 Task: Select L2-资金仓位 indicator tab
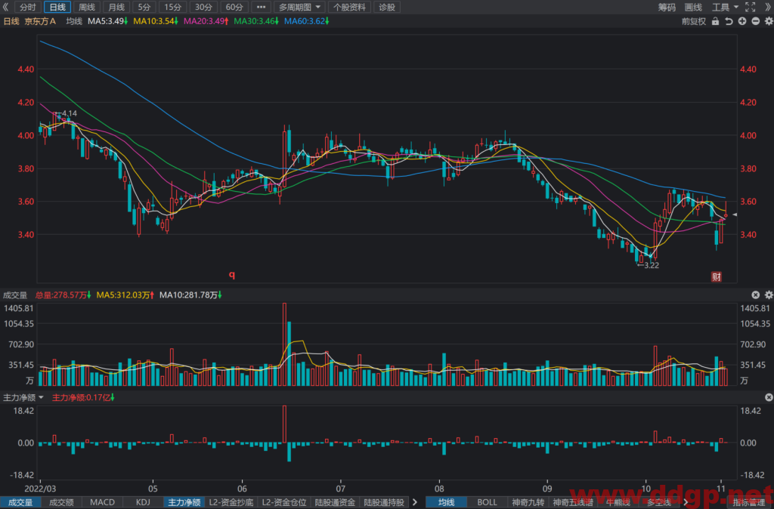coord(284,502)
